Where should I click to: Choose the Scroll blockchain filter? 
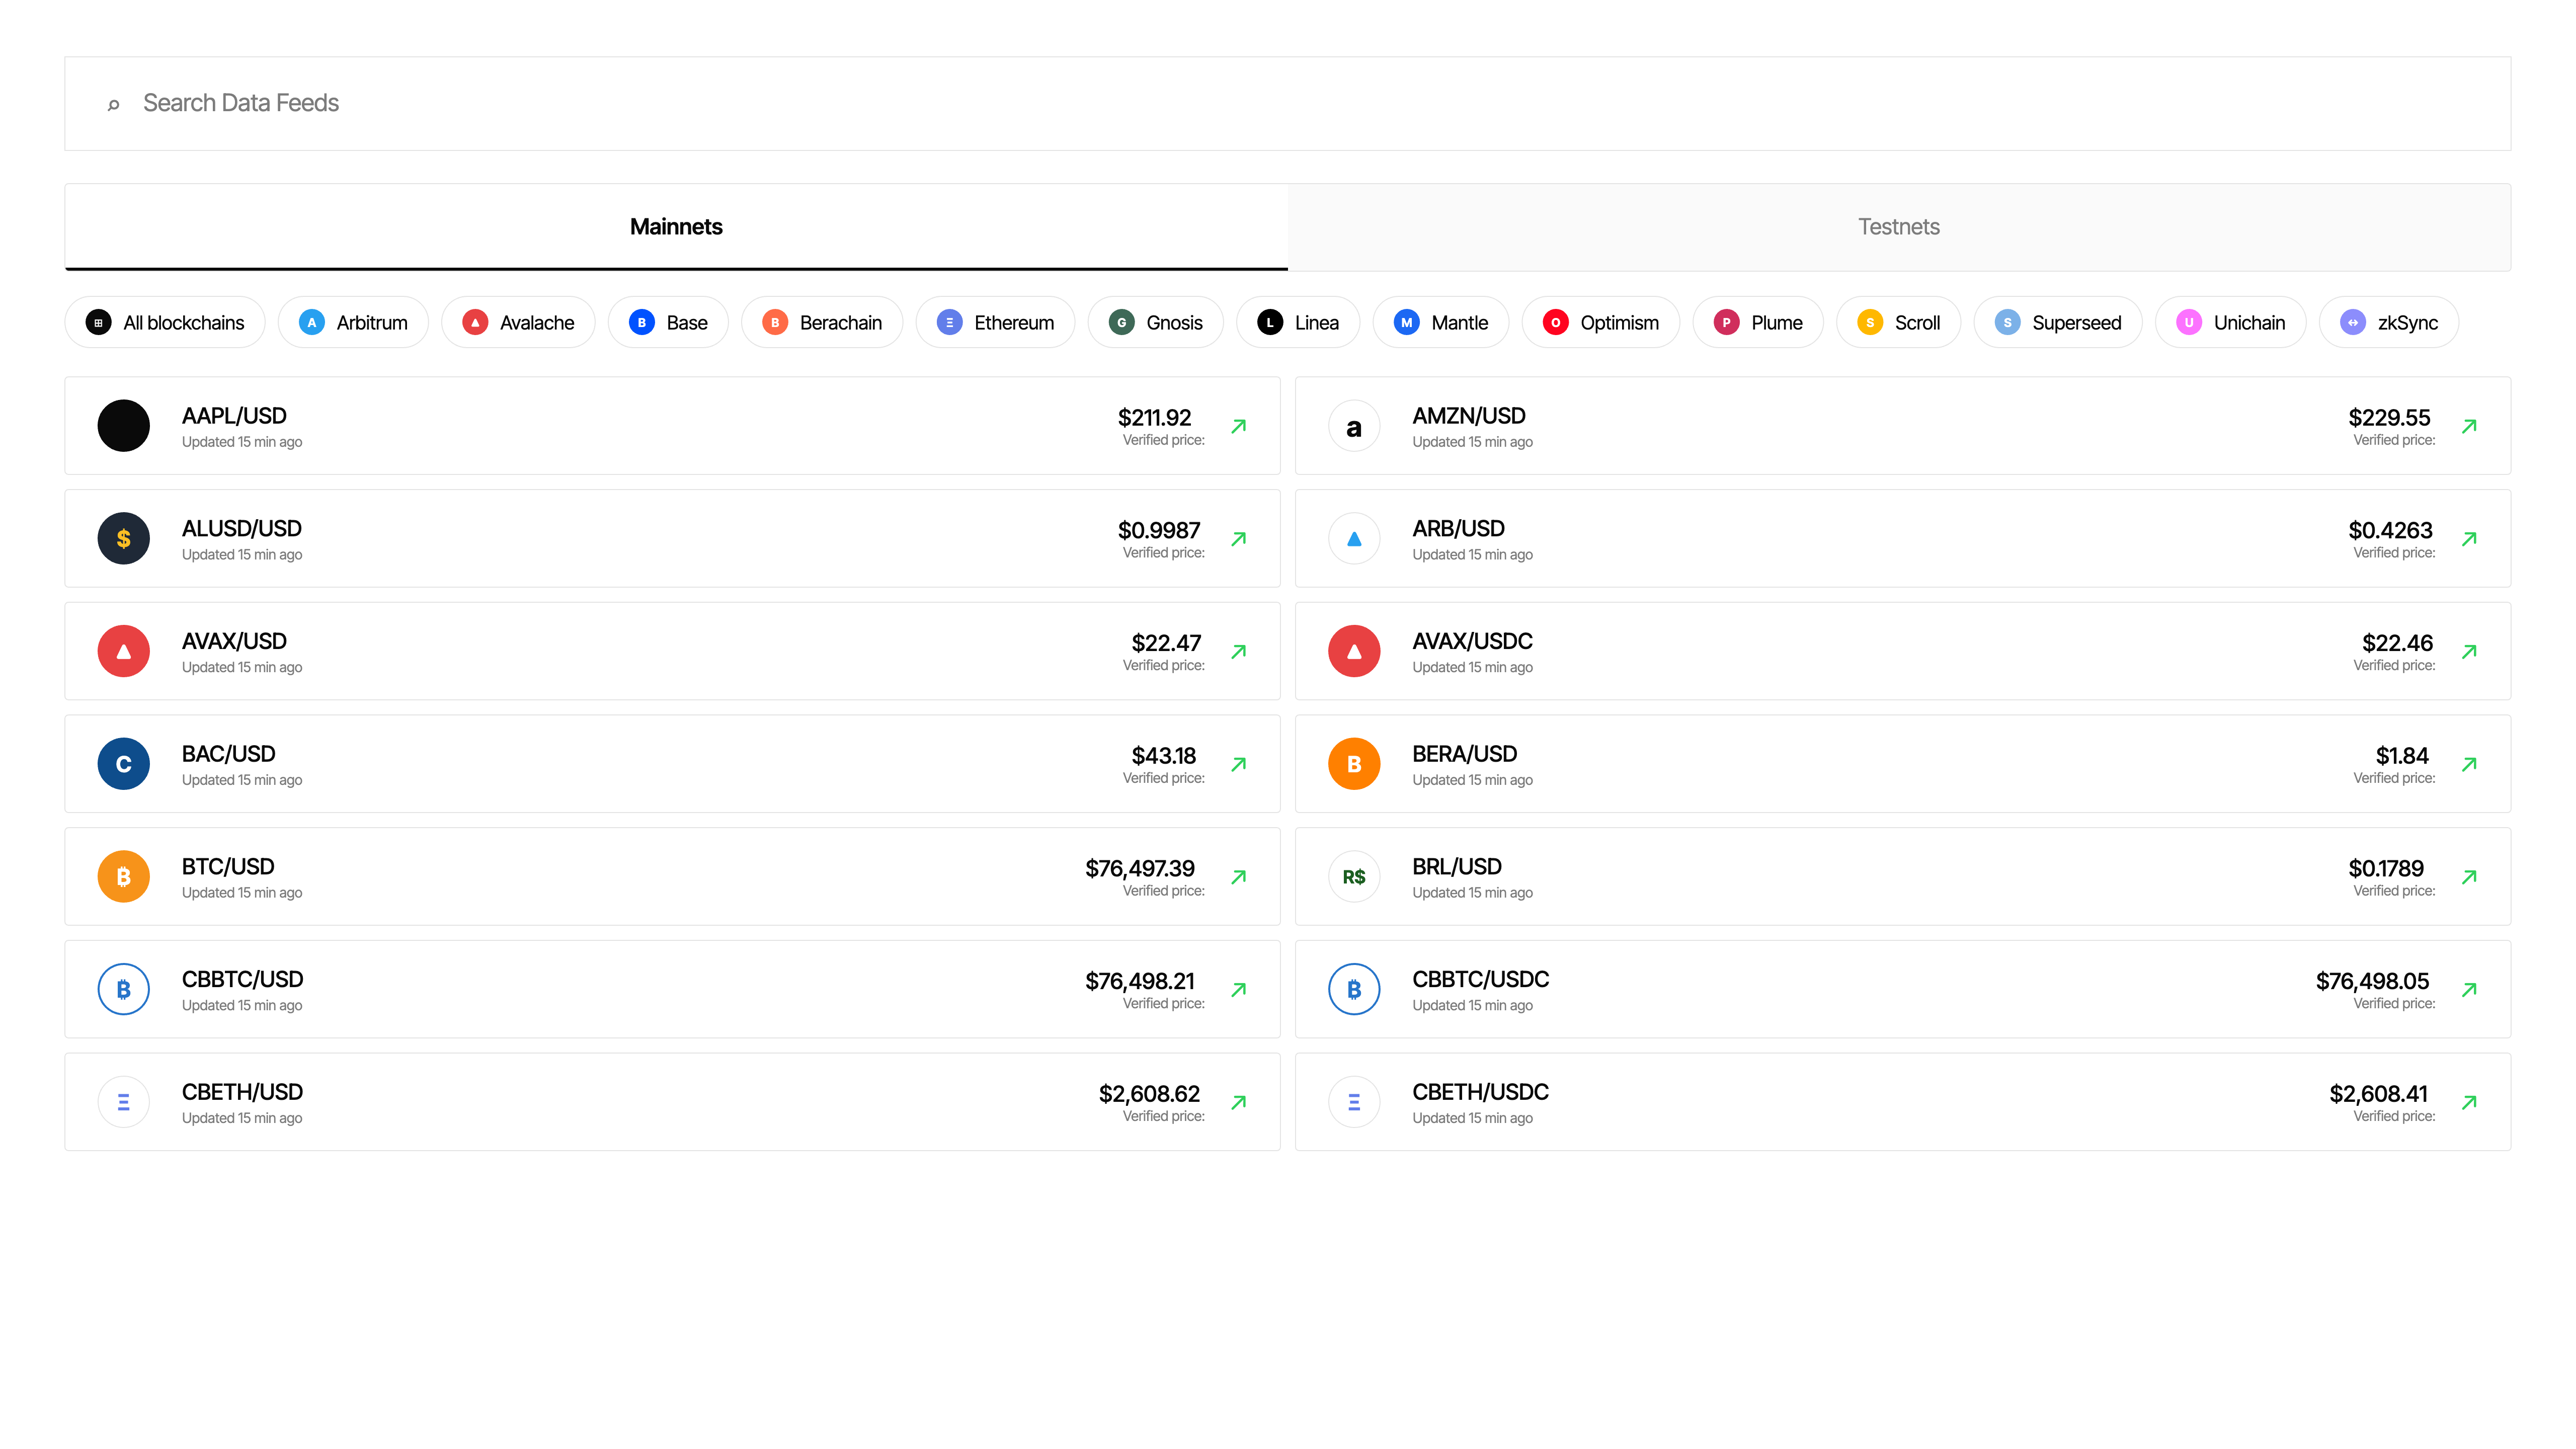click(1899, 322)
